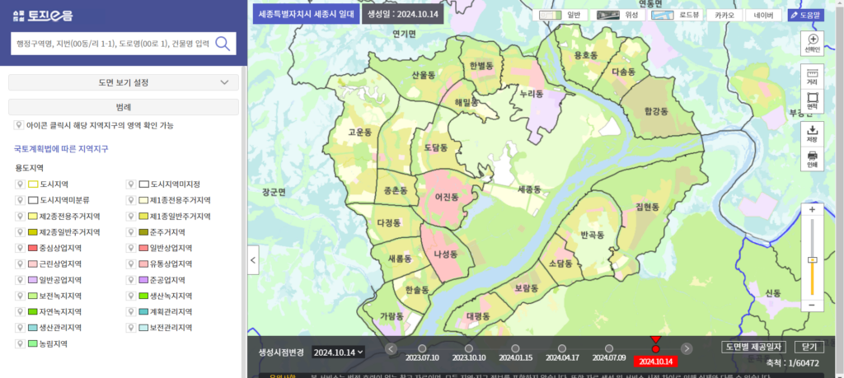Switch to 일반 map view
Image resolution: width=844 pixels, height=378 pixels.
pyautogui.click(x=560, y=15)
